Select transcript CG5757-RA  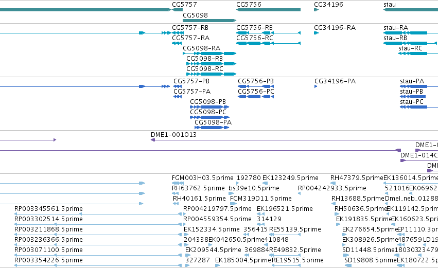[x=191, y=38]
